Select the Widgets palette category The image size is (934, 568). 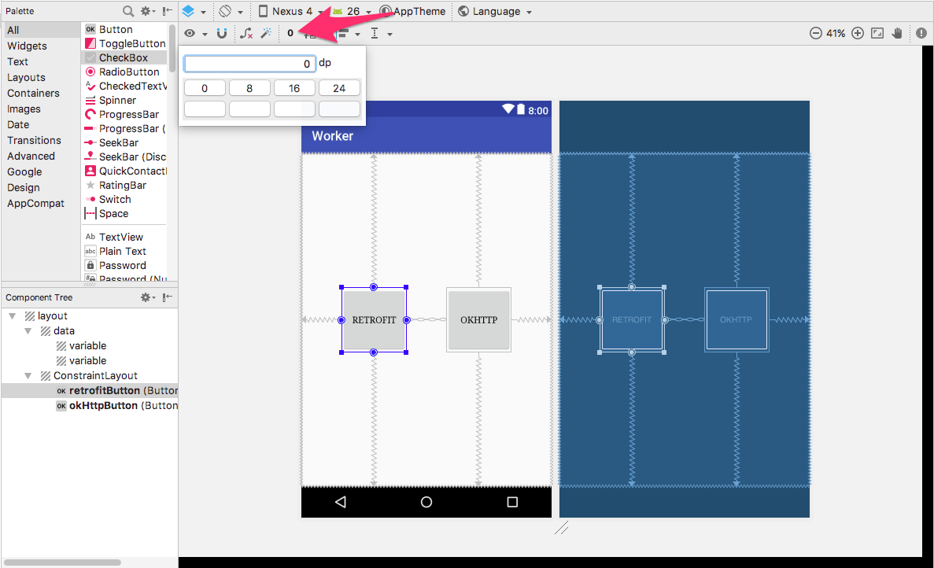coord(27,46)
